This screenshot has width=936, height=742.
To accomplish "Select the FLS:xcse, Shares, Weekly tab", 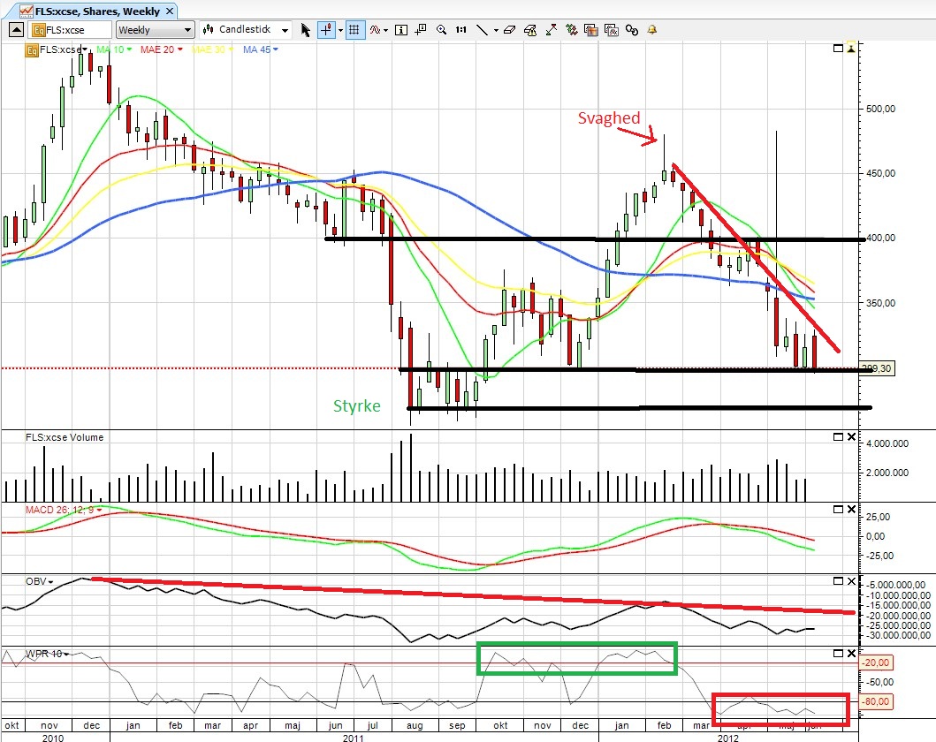I will click(x=96, y=11).
